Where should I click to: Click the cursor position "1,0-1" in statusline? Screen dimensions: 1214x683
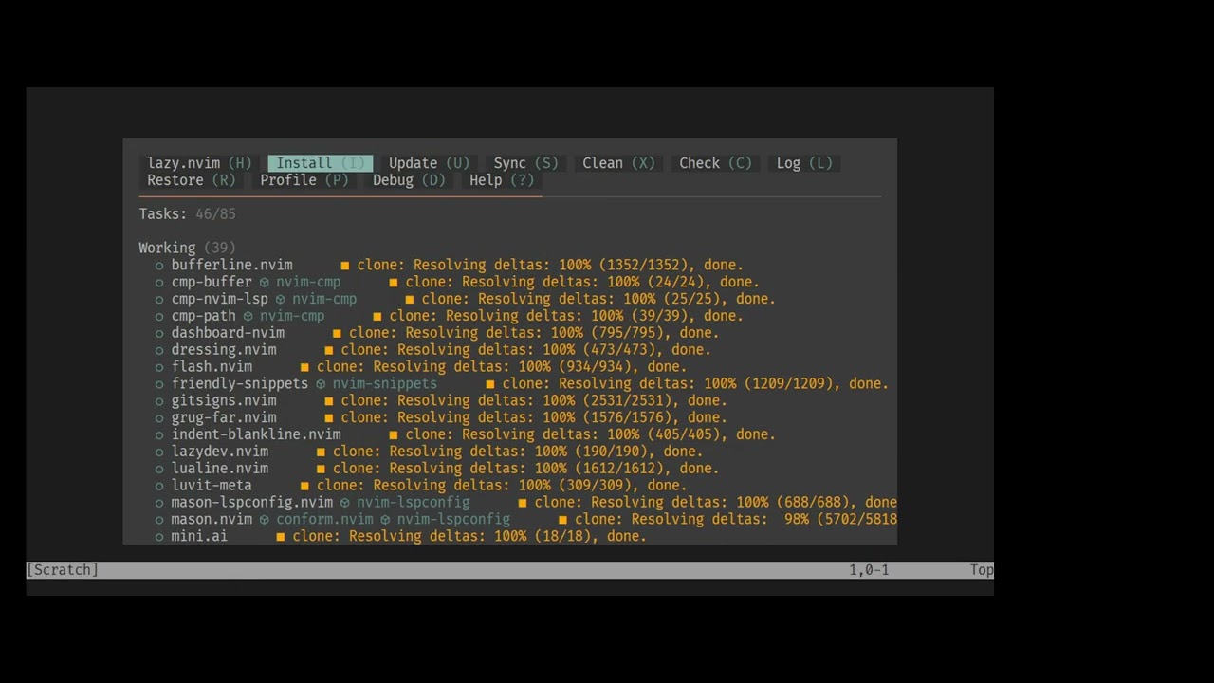coord(869,570)
